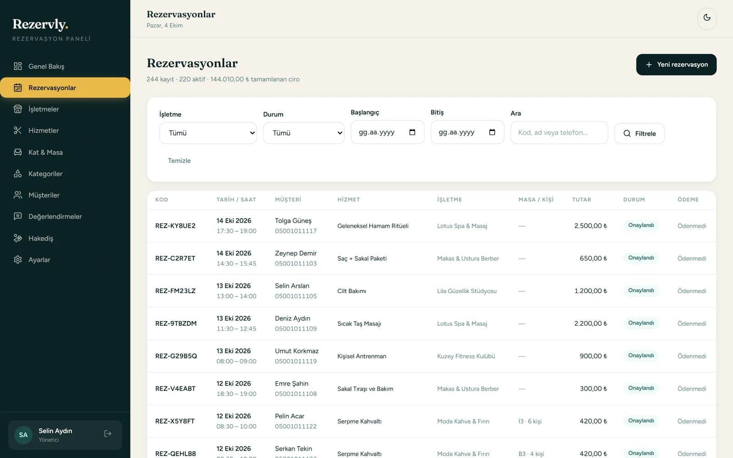Click customer name Selin Arslan
This screenshot has height=458, width=733.
click(x=292, y=286)
